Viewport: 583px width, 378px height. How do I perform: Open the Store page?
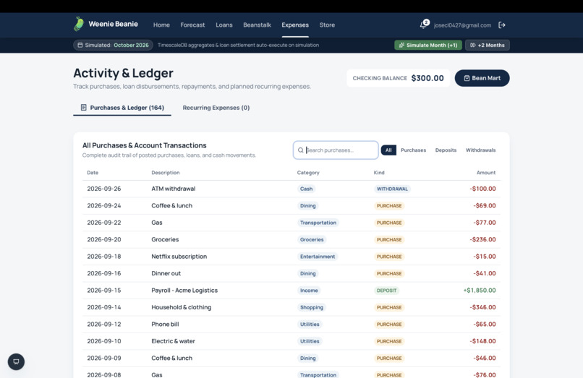pyautogui.click(x=327, y=25)
